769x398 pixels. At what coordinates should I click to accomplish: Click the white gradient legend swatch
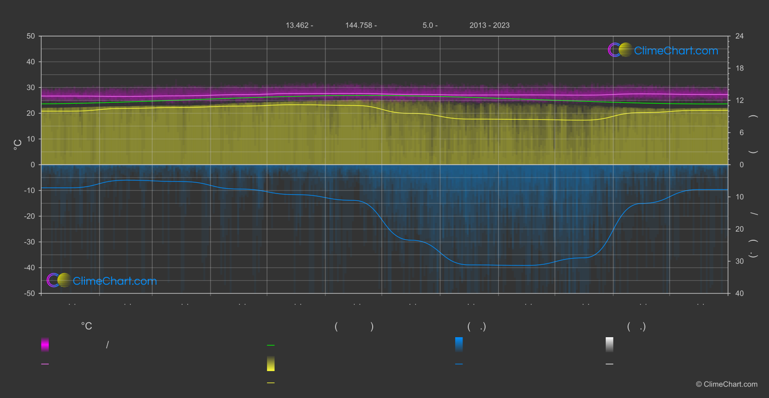(x=610, y=344)
